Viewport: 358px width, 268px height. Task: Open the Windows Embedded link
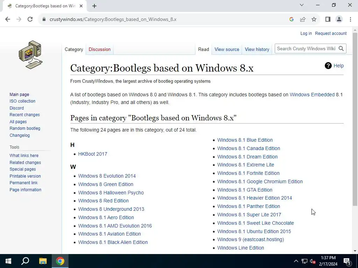point(312,95)
